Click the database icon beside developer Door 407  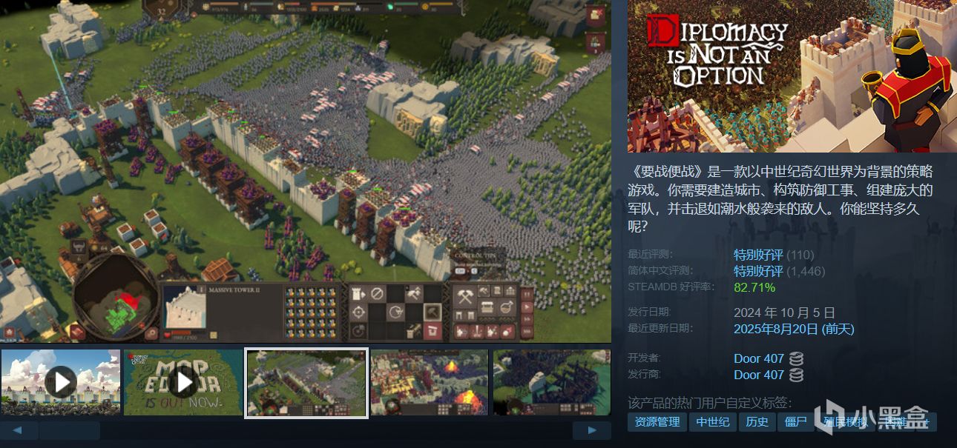pos(796,358)
